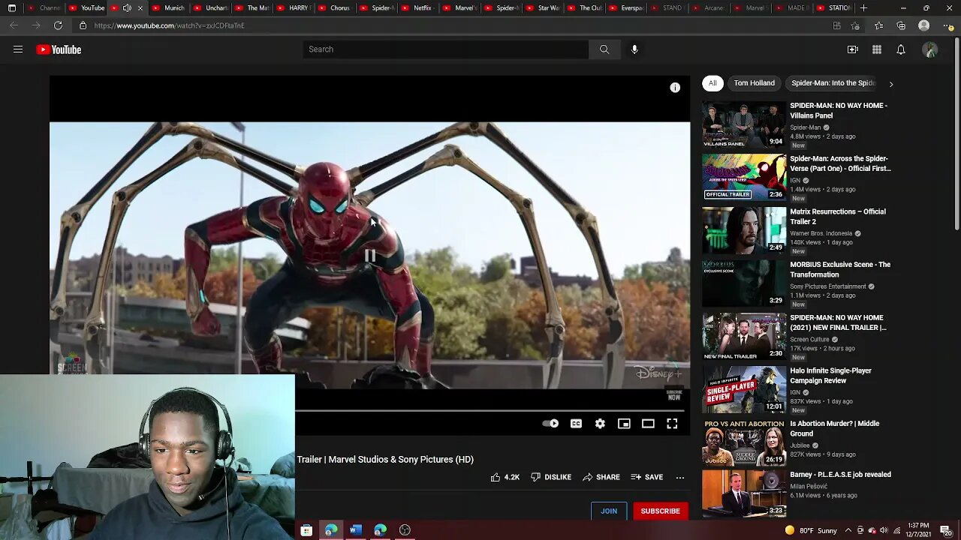The height and width of the screenshot is (540, 961).
Task: Open a new browser tab
Action: tap(863, 8)
